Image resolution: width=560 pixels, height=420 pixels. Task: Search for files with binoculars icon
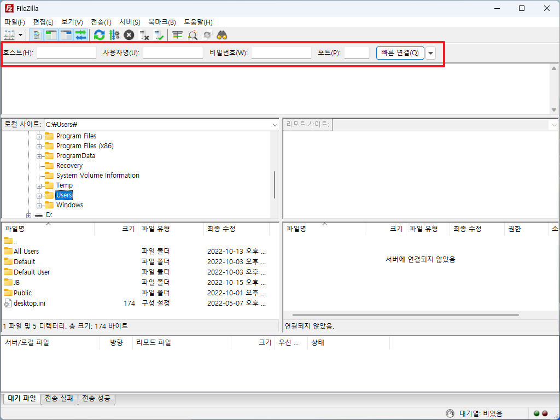tap(222, 35)
